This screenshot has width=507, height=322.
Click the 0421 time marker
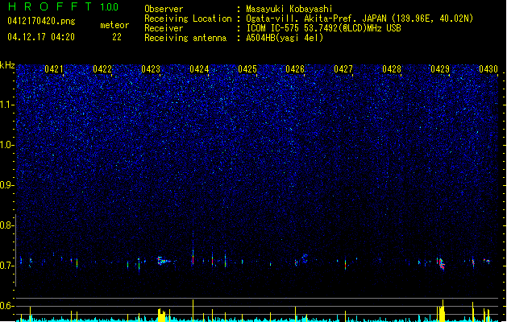click(54, 69)
